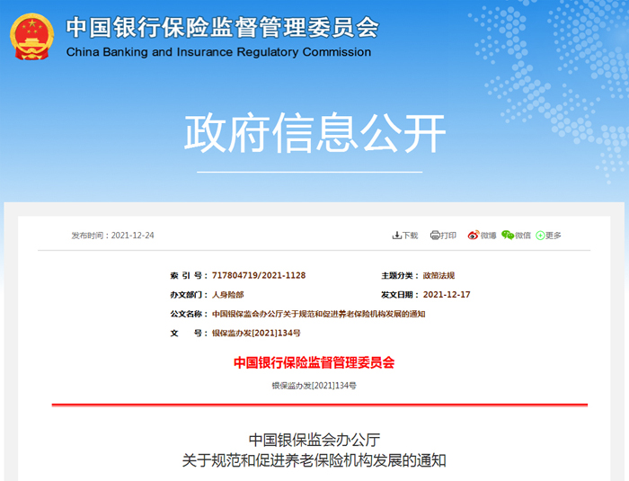The height and width of the screenshot is (481, 629).
Task: Share via the Weibo icon
Action: point(474,235)
